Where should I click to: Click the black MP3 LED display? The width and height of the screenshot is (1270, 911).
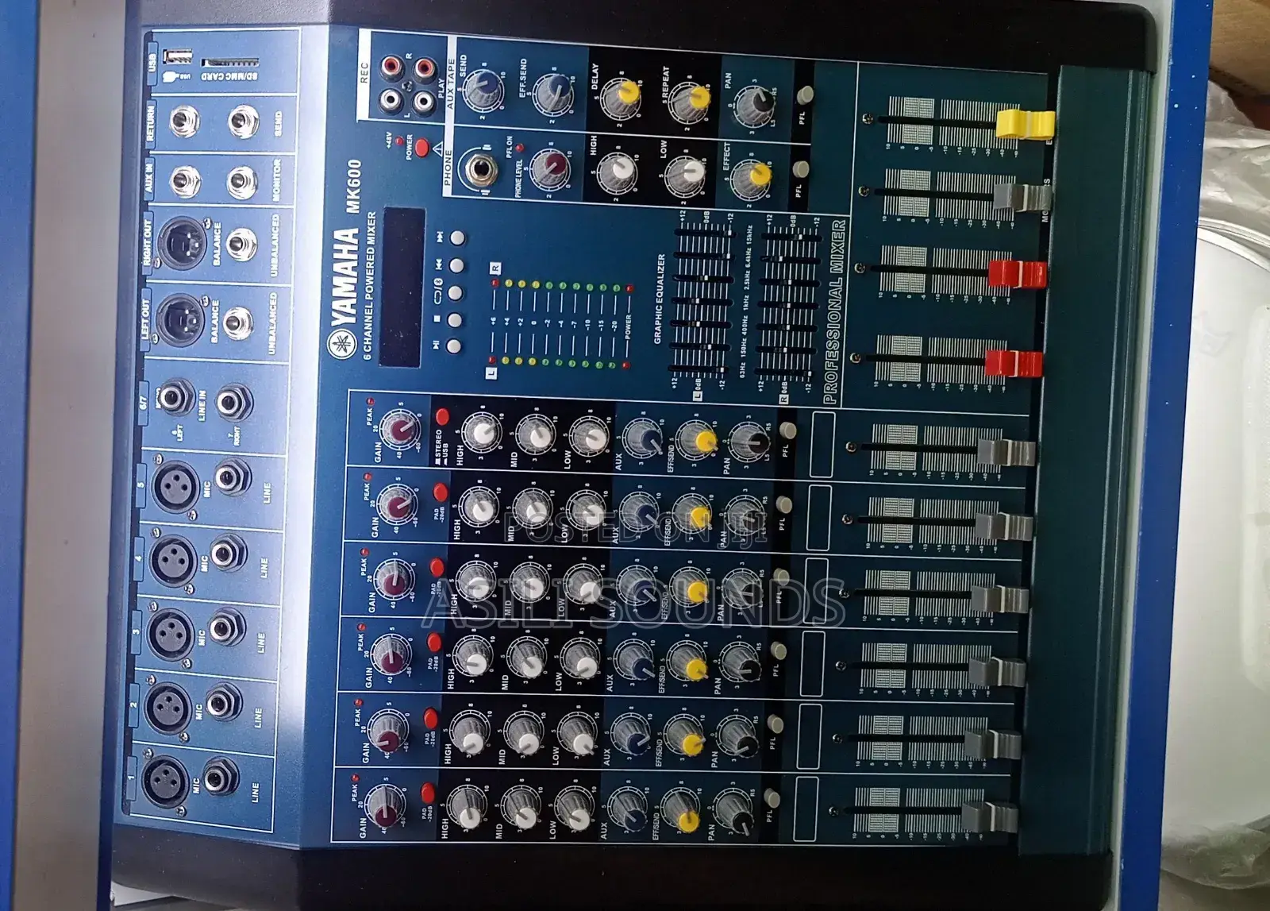point(402,288)
